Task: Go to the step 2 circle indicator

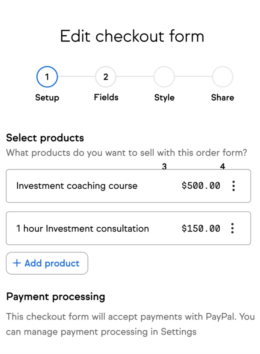Action: click(x=106, y=77)
